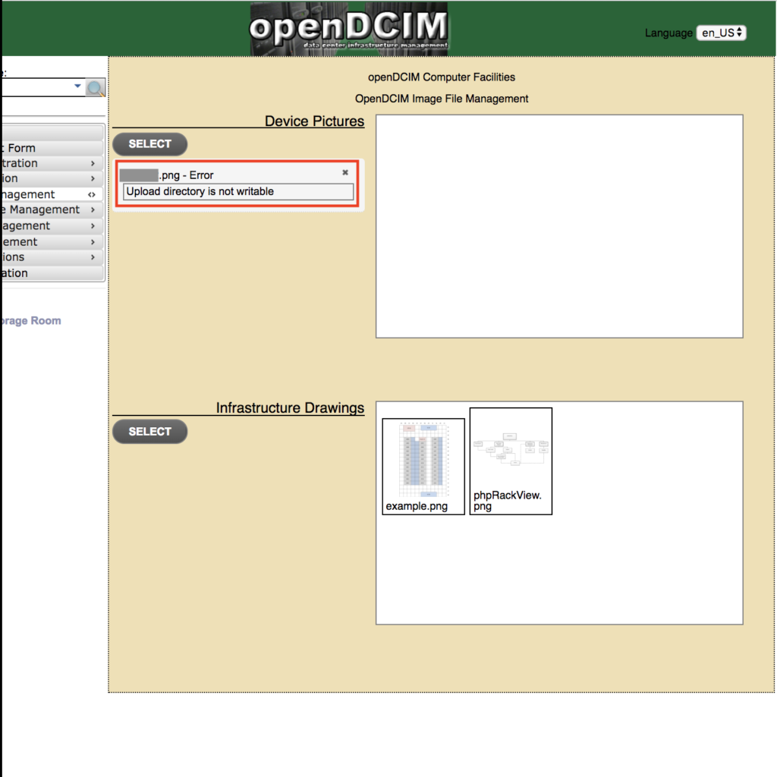Image resolution: width=777 pixels, height=777 pixels.
Task: Click the 'Language' label
Action: tap(668, 33)
